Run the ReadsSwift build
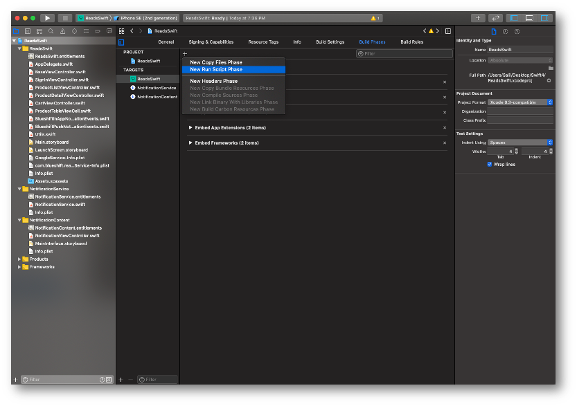The width and height of the screenshot is (577, 406). pos(47,18)
